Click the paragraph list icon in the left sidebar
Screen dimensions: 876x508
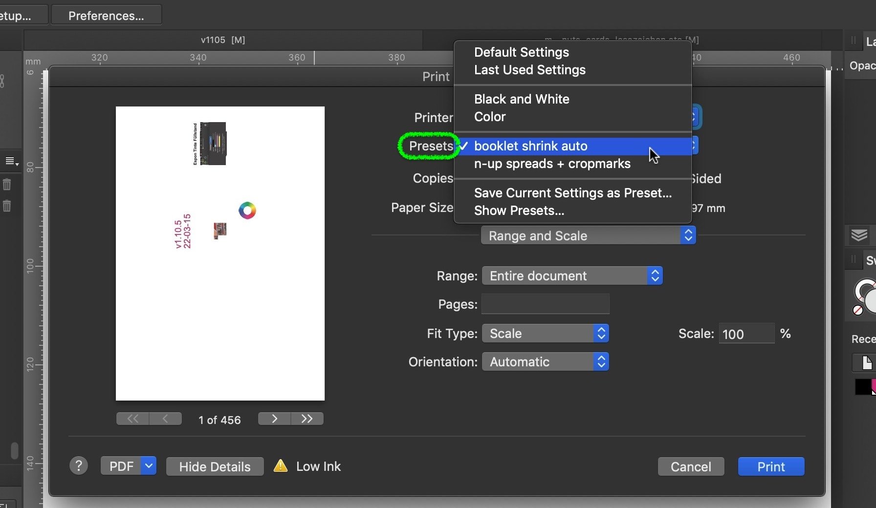click(10, 161)
